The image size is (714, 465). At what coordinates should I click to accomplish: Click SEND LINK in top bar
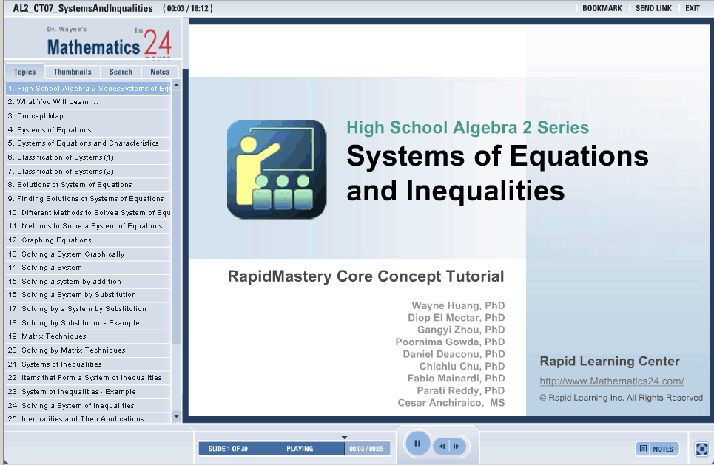[x=653, y=8]
